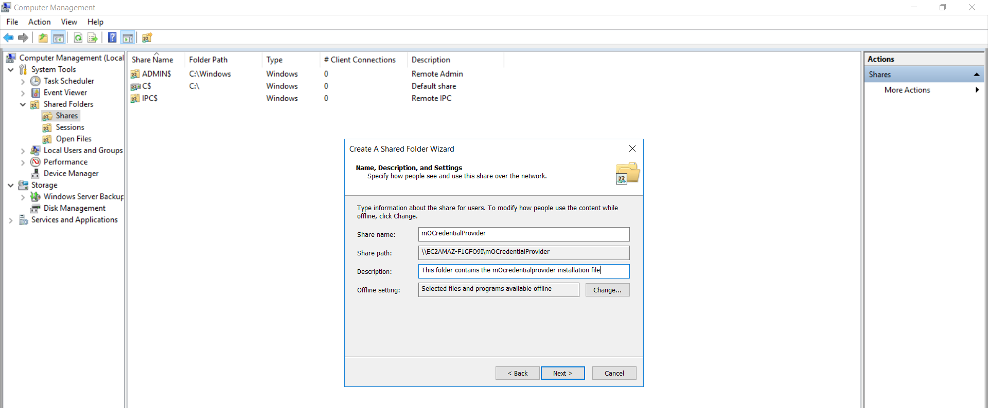Click Back in the wizard
The image size is (988, 408).
(517, 373)
